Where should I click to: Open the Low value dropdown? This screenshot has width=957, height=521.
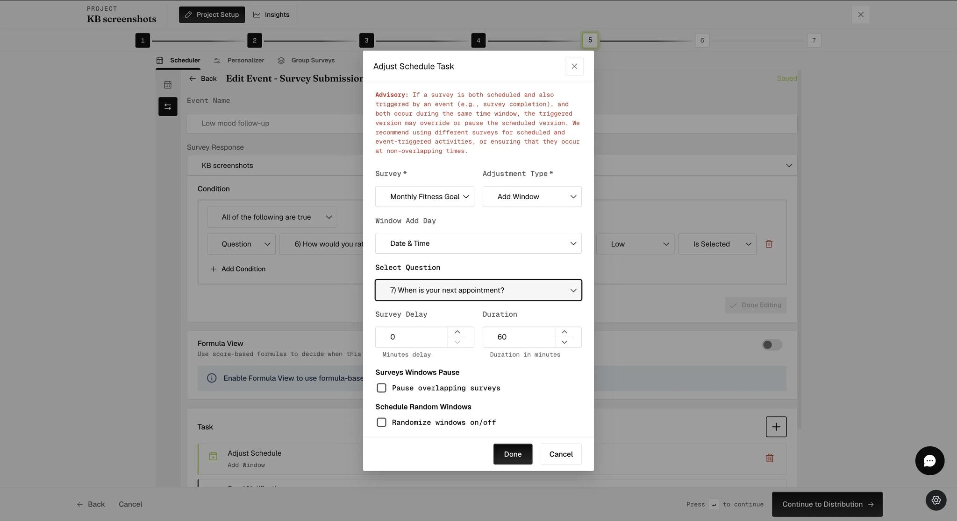pyautogui.click(x=635, y=244)
